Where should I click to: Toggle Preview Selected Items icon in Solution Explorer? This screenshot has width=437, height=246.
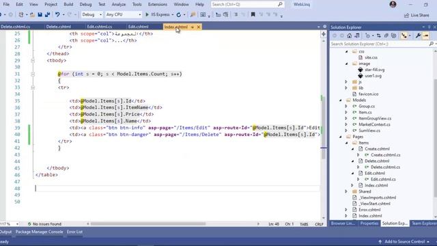425,36
